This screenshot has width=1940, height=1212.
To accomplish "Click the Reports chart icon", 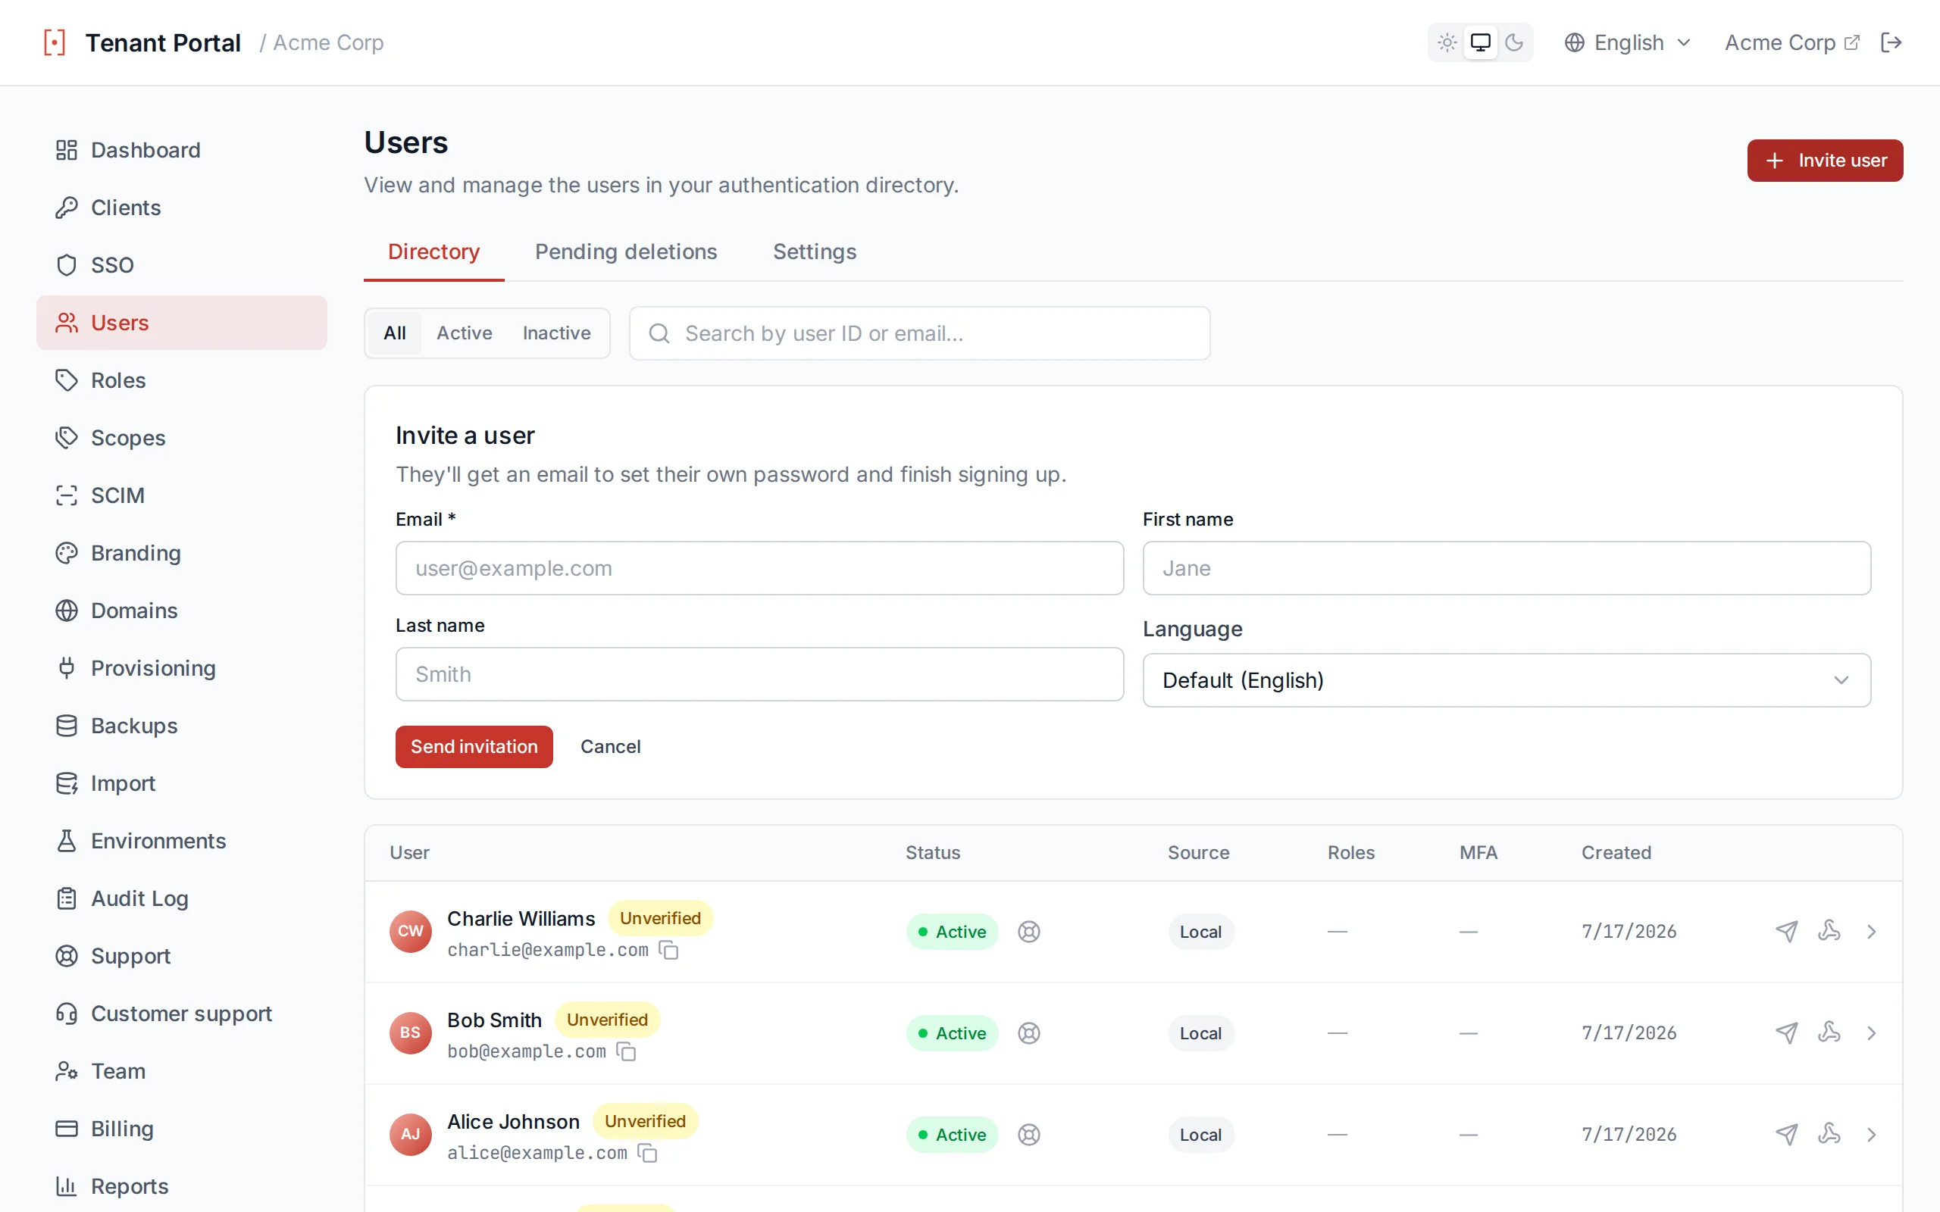I will pos(67,1186).
